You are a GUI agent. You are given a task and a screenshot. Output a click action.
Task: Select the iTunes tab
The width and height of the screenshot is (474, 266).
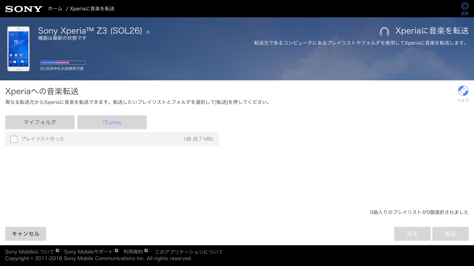[112, 122]
